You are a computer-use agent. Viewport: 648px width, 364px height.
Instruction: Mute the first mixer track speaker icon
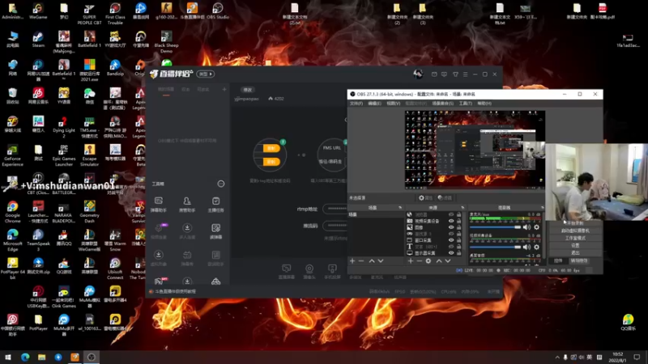(x=526, y=227)
